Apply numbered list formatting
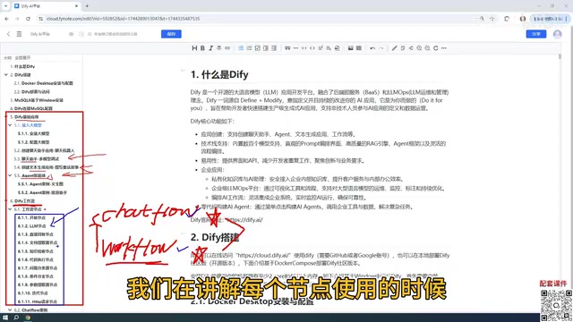573x322 pixels. (x=249, y=48)
